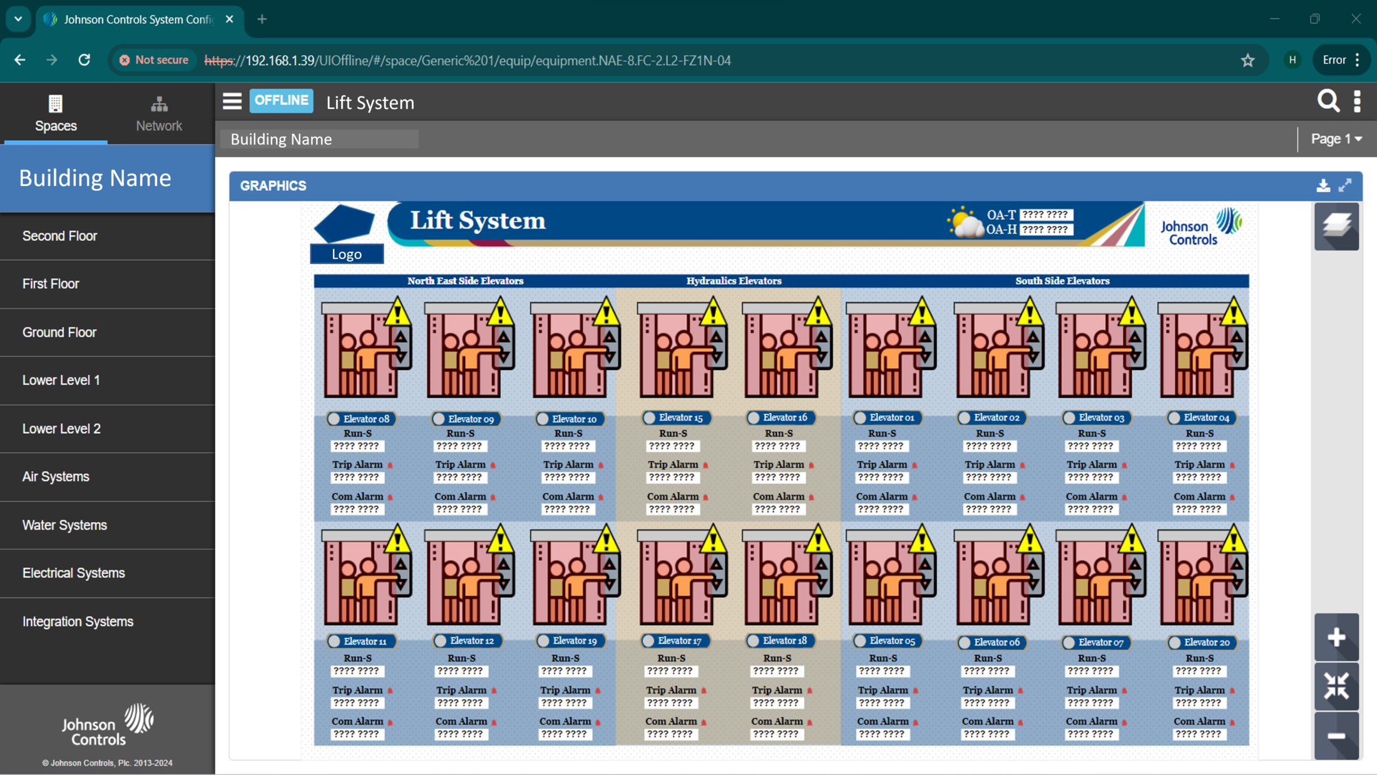
Task: Select the Elevator 20 radio button
Action: pos(1175,642)
